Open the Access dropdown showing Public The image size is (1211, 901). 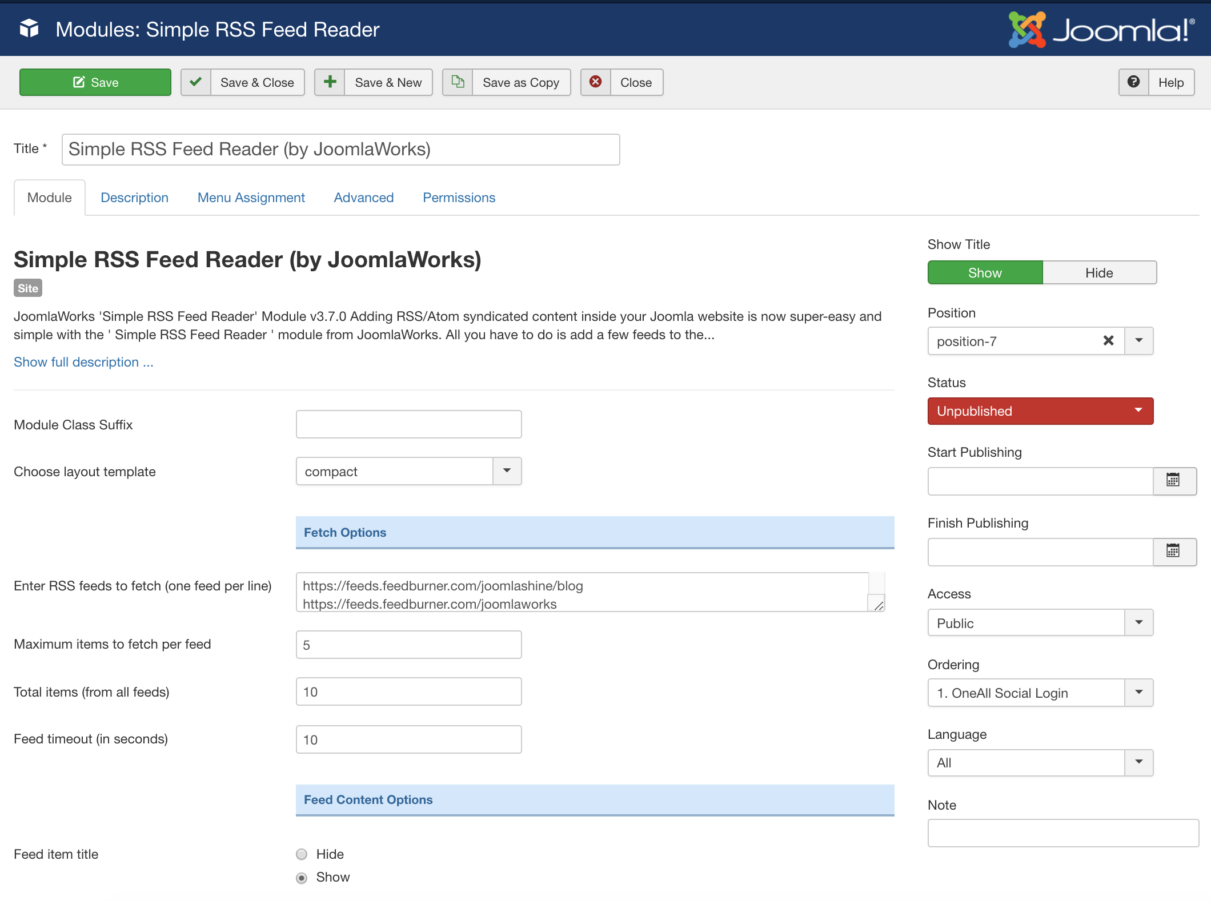click(x=1041, y=622)
